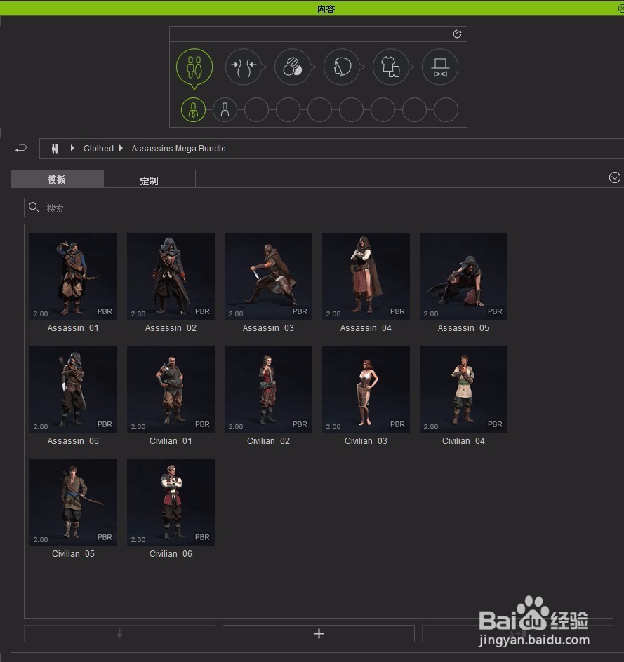Switch to the 模板 tab
This screenshot has width=624, height=662.
point(57,180)
